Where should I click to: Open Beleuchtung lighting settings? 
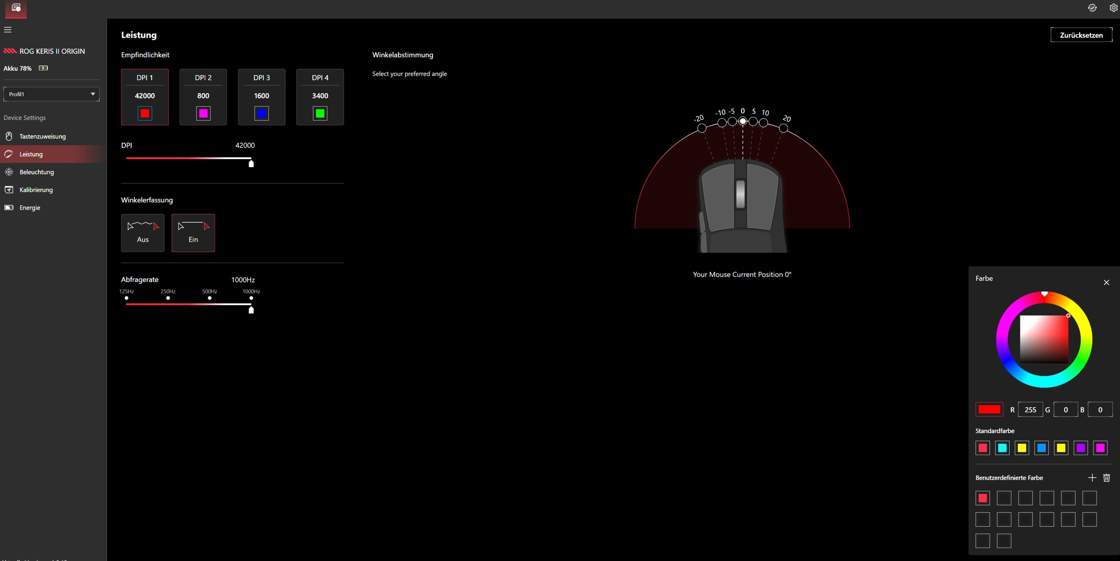tap(37, 172)
